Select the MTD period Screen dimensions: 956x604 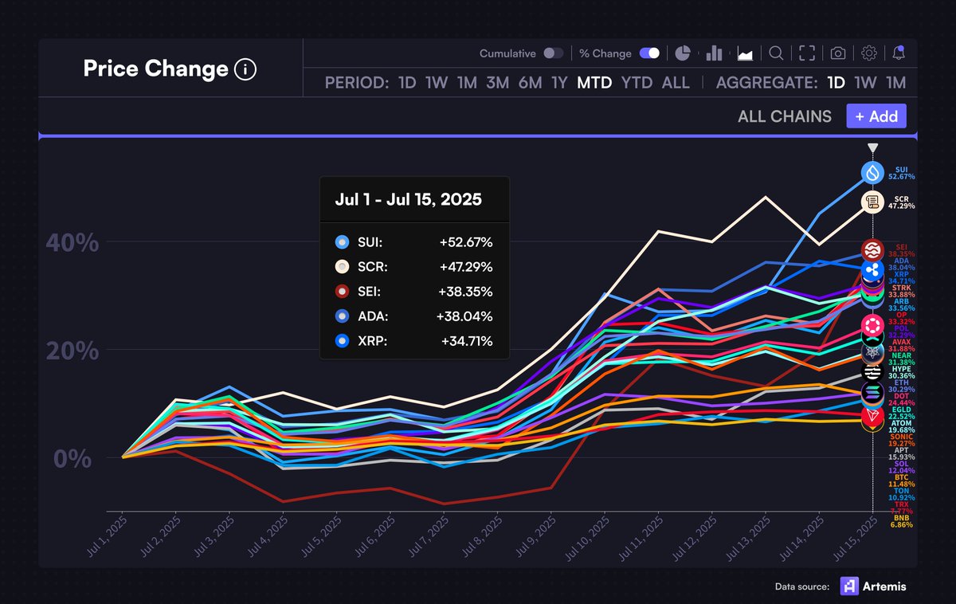coord(594,82)
